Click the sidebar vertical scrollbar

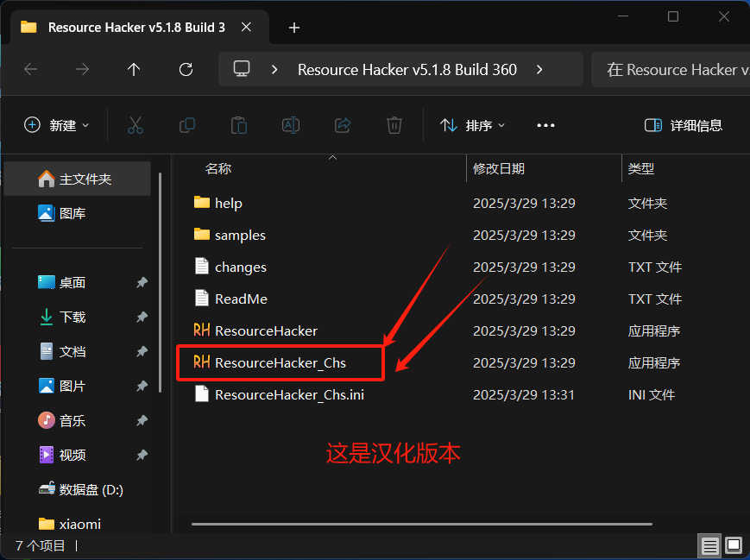(x=160, y=282)
